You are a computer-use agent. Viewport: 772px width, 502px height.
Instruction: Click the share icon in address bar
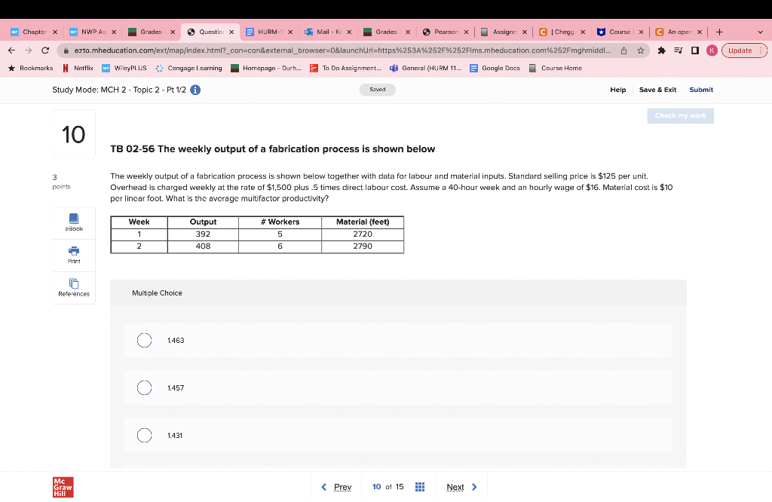[623, 51]
